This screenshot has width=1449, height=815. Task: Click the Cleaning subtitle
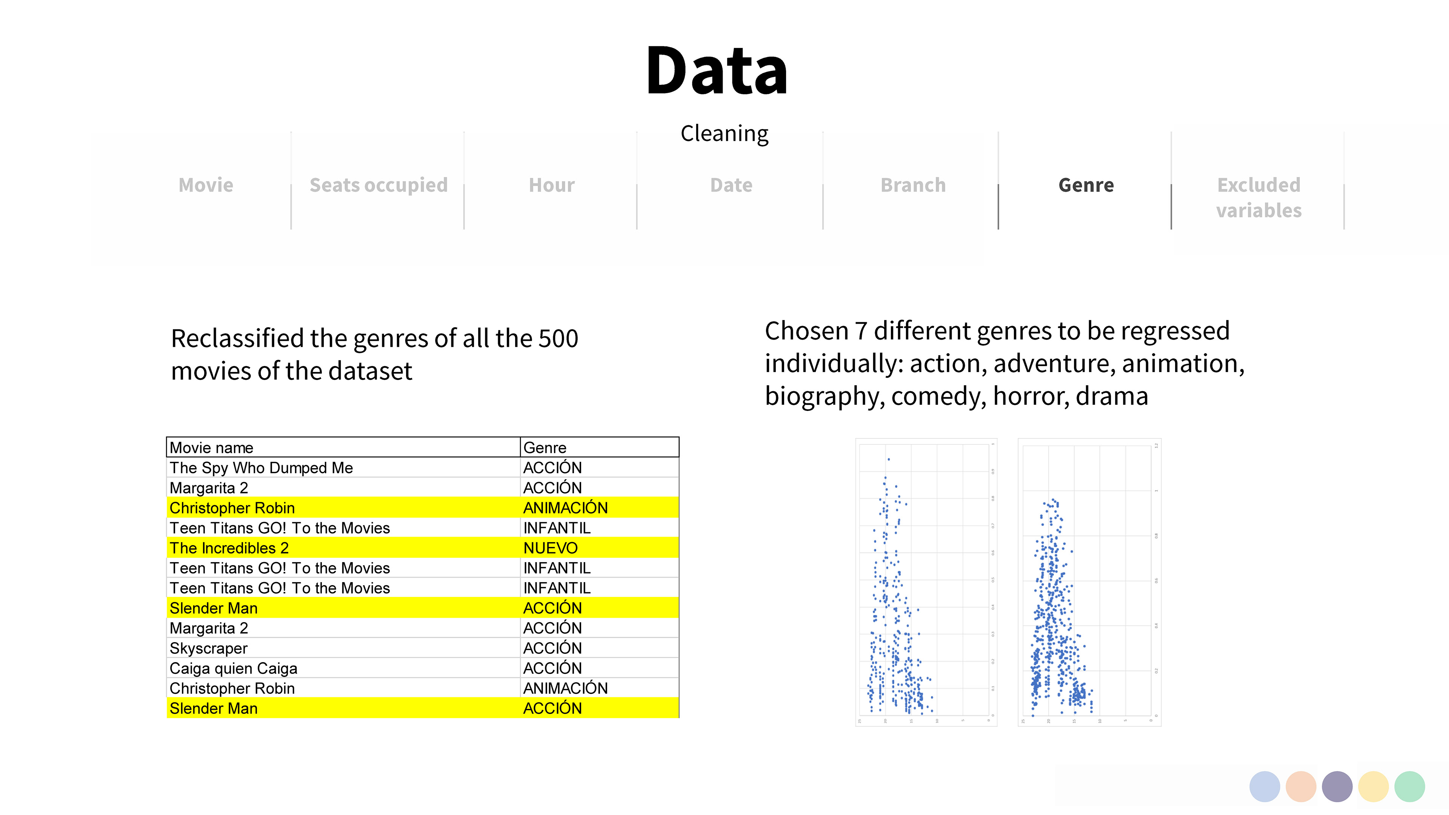coord(724,134)
